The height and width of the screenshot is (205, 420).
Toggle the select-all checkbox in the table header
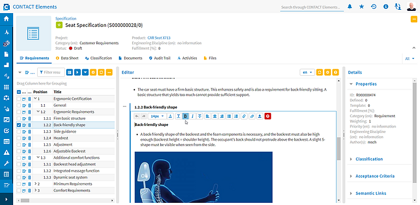(x=19, y=92)
